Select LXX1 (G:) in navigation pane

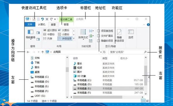(38, 96)
